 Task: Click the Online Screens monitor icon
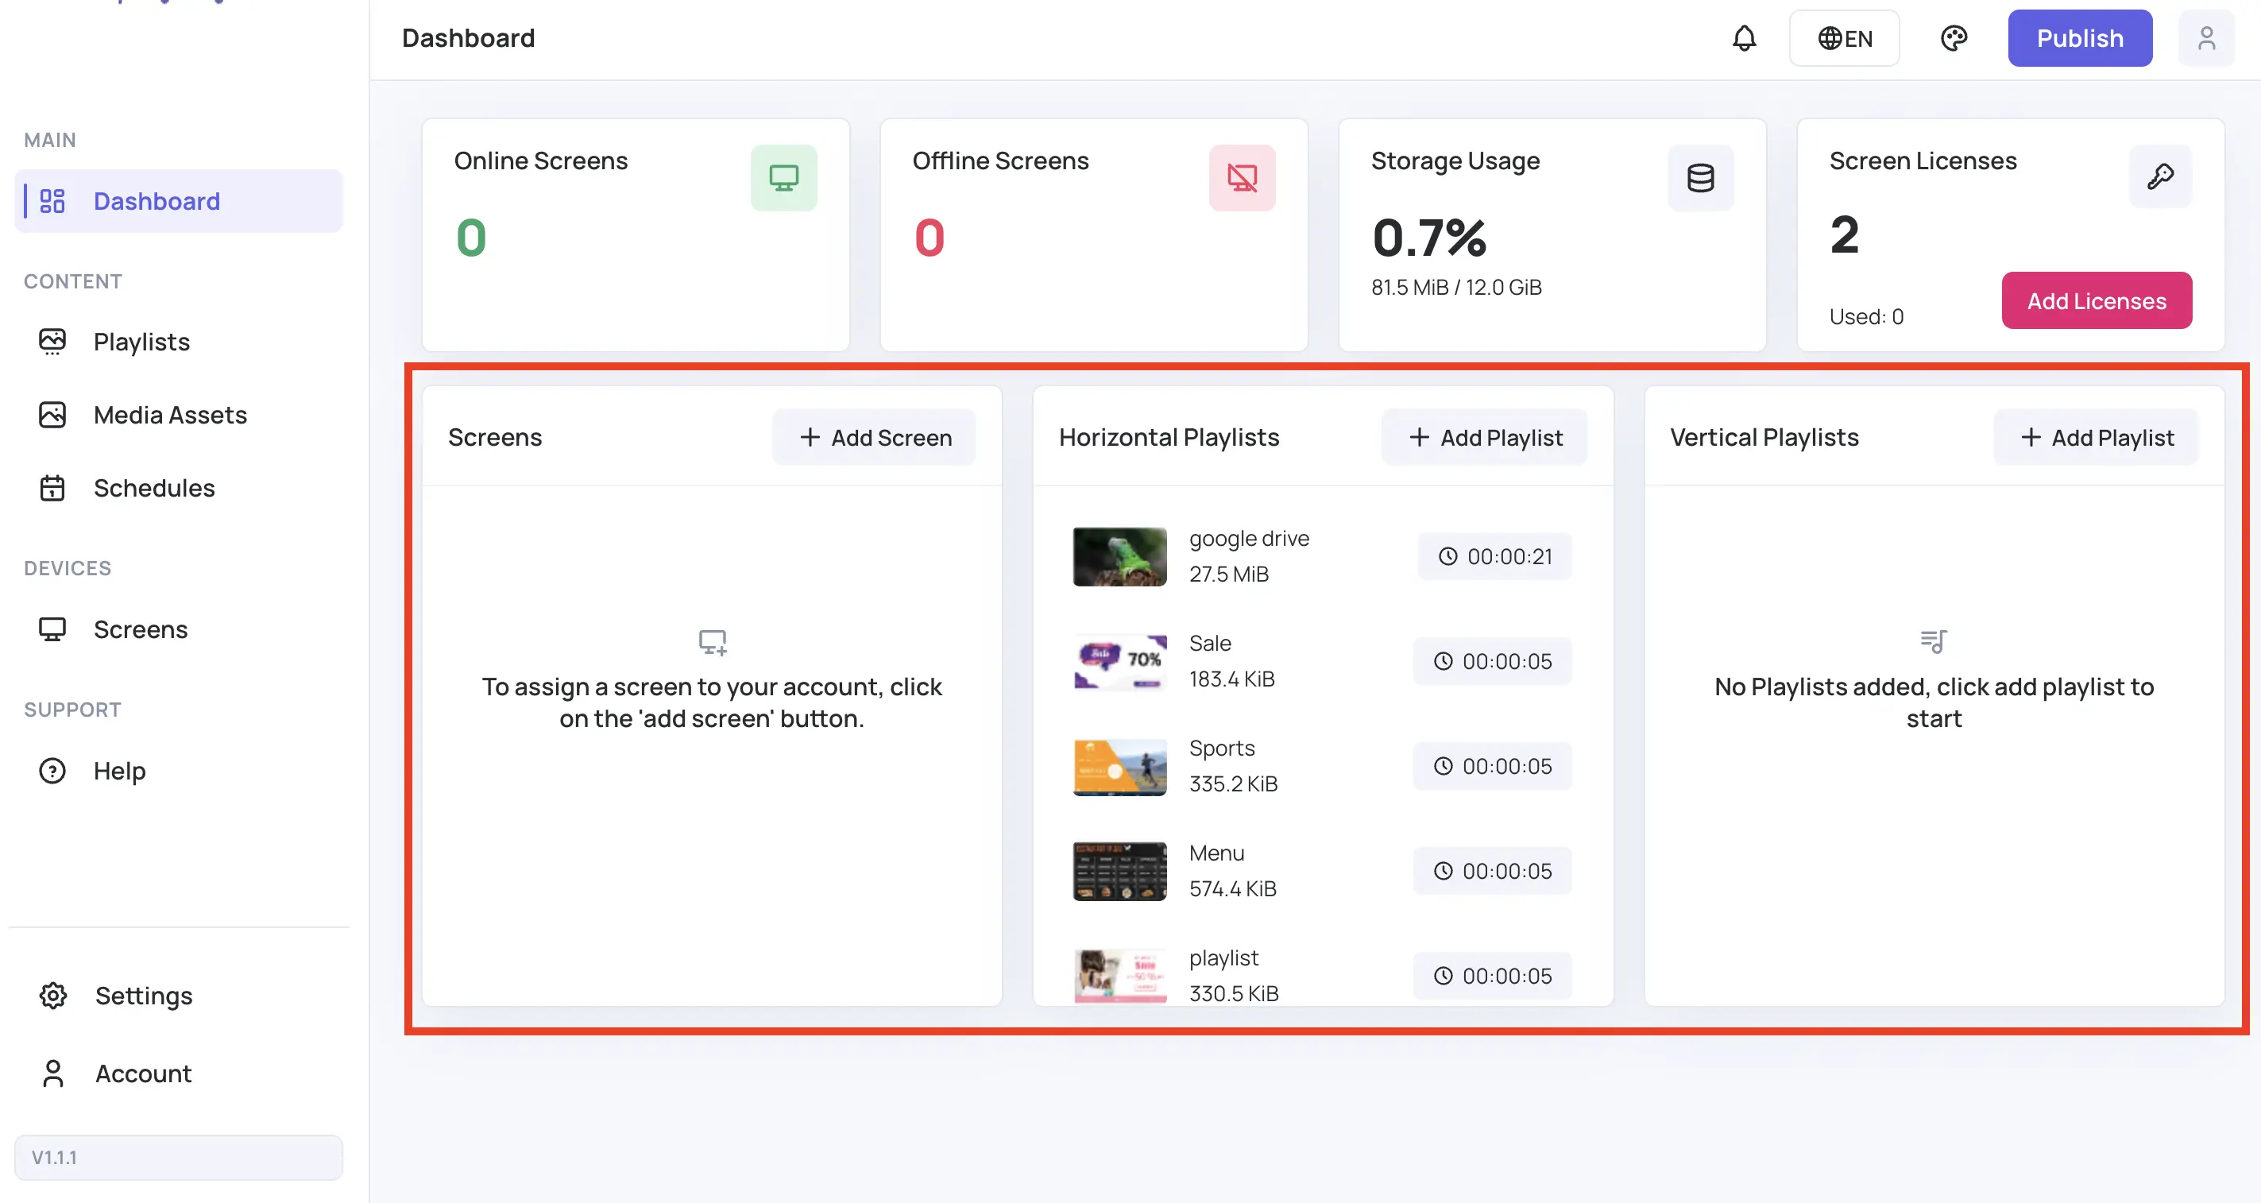(x=783, y=178)
